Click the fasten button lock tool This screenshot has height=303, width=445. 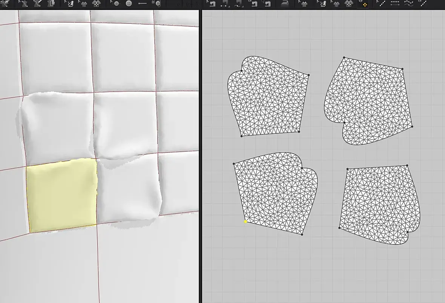click(x=157, y=3)
